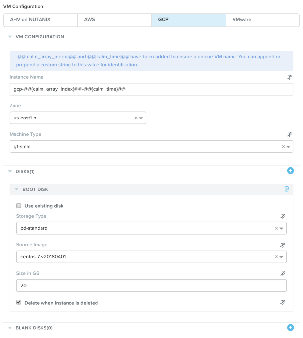Screen dimensions: 303x338
Task: Collapse the VM CONFIGURATION section
Action: pos(10,37)
